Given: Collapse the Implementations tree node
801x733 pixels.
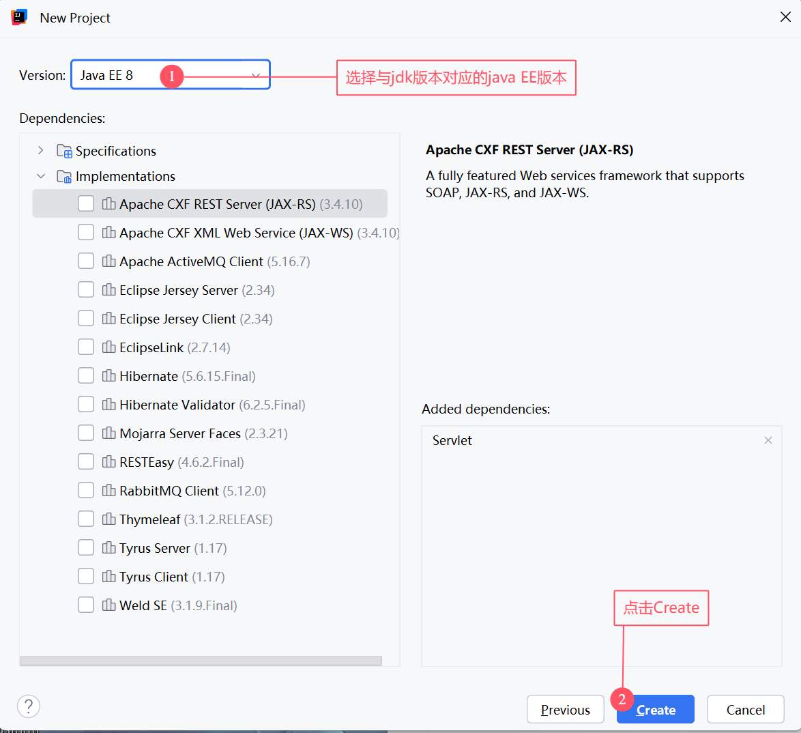Looking at the screenshot, I should click(x=41, y=176).
